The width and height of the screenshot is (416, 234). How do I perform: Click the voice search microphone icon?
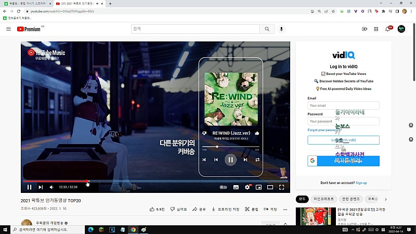[281, 29]
